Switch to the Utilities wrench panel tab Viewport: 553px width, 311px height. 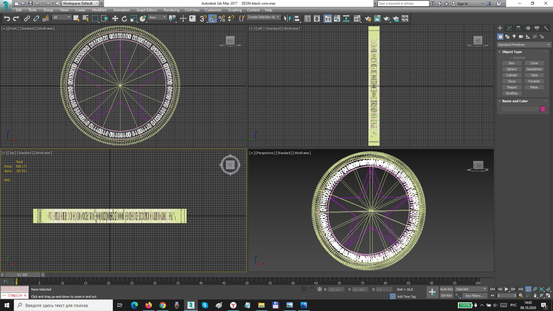click(546, 28)
